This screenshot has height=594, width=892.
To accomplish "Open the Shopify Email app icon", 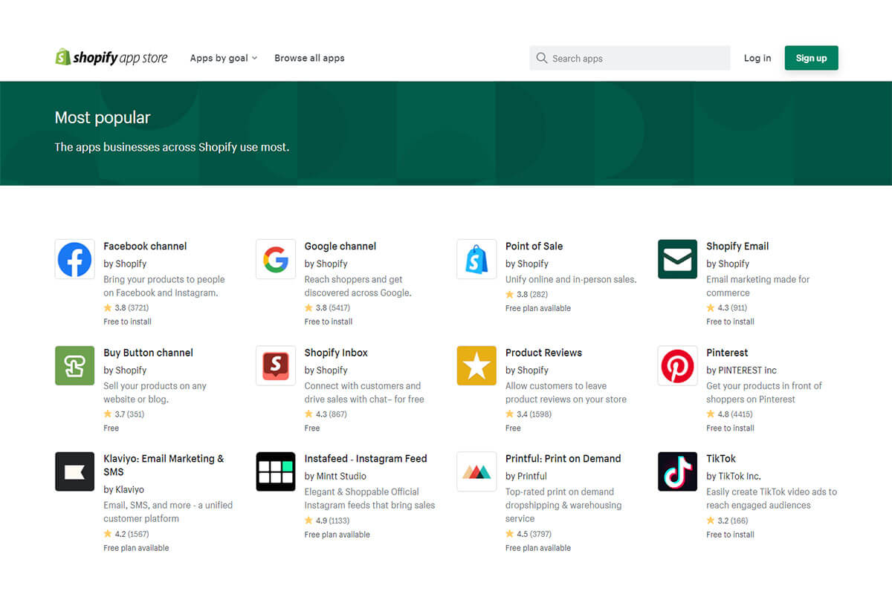I will click(x=677, y=259).
